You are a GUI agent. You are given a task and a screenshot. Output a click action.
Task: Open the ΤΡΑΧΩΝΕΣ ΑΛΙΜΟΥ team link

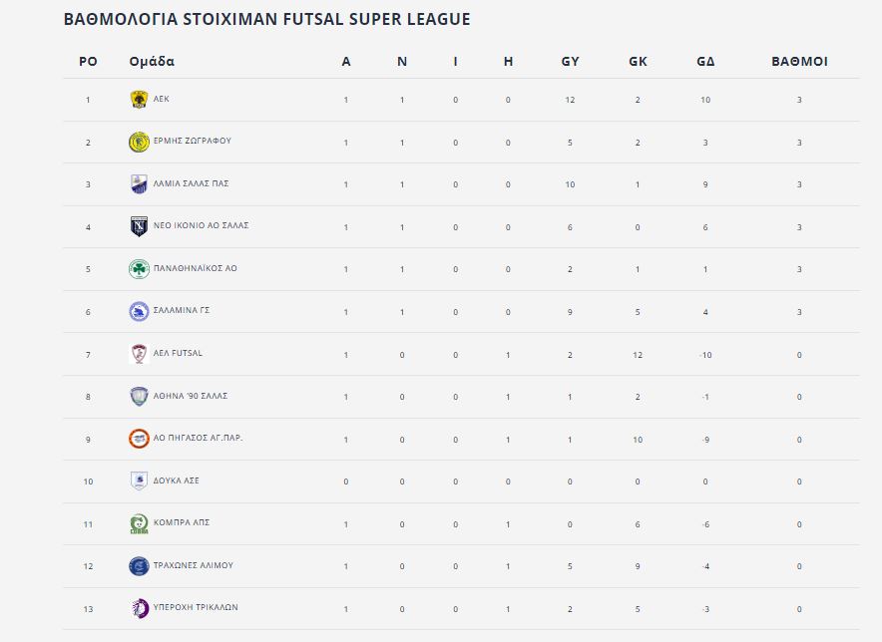pyautogui.click(x=194, y=565)
